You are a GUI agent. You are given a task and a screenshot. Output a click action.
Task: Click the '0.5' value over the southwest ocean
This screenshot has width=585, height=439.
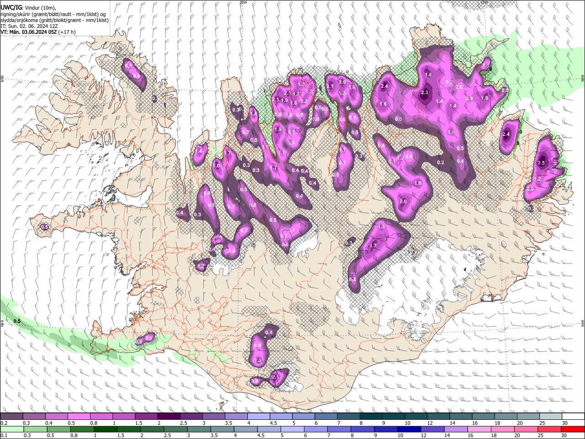(17, 321)
